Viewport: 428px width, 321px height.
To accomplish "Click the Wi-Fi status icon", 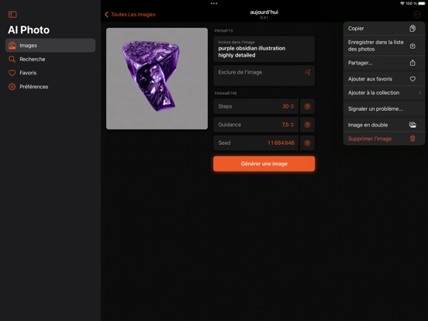I will tap(402, 3).
